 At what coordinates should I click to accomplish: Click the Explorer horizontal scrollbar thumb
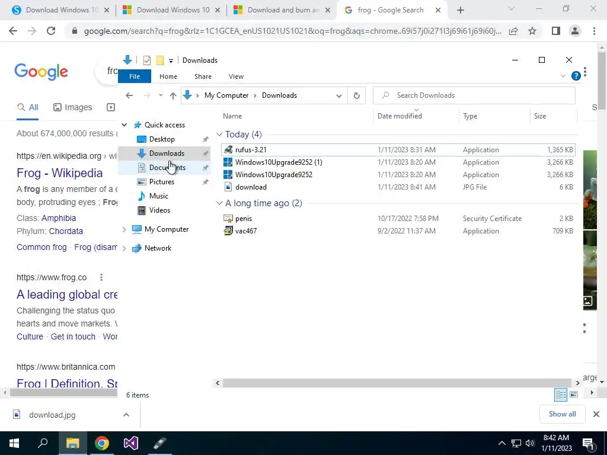(397, 383)
